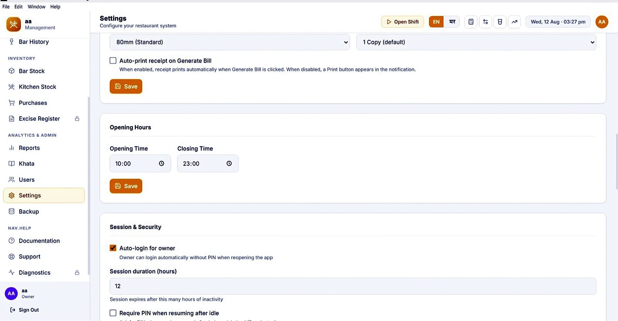Click the Bar History glass icon

tap(12, 42)
